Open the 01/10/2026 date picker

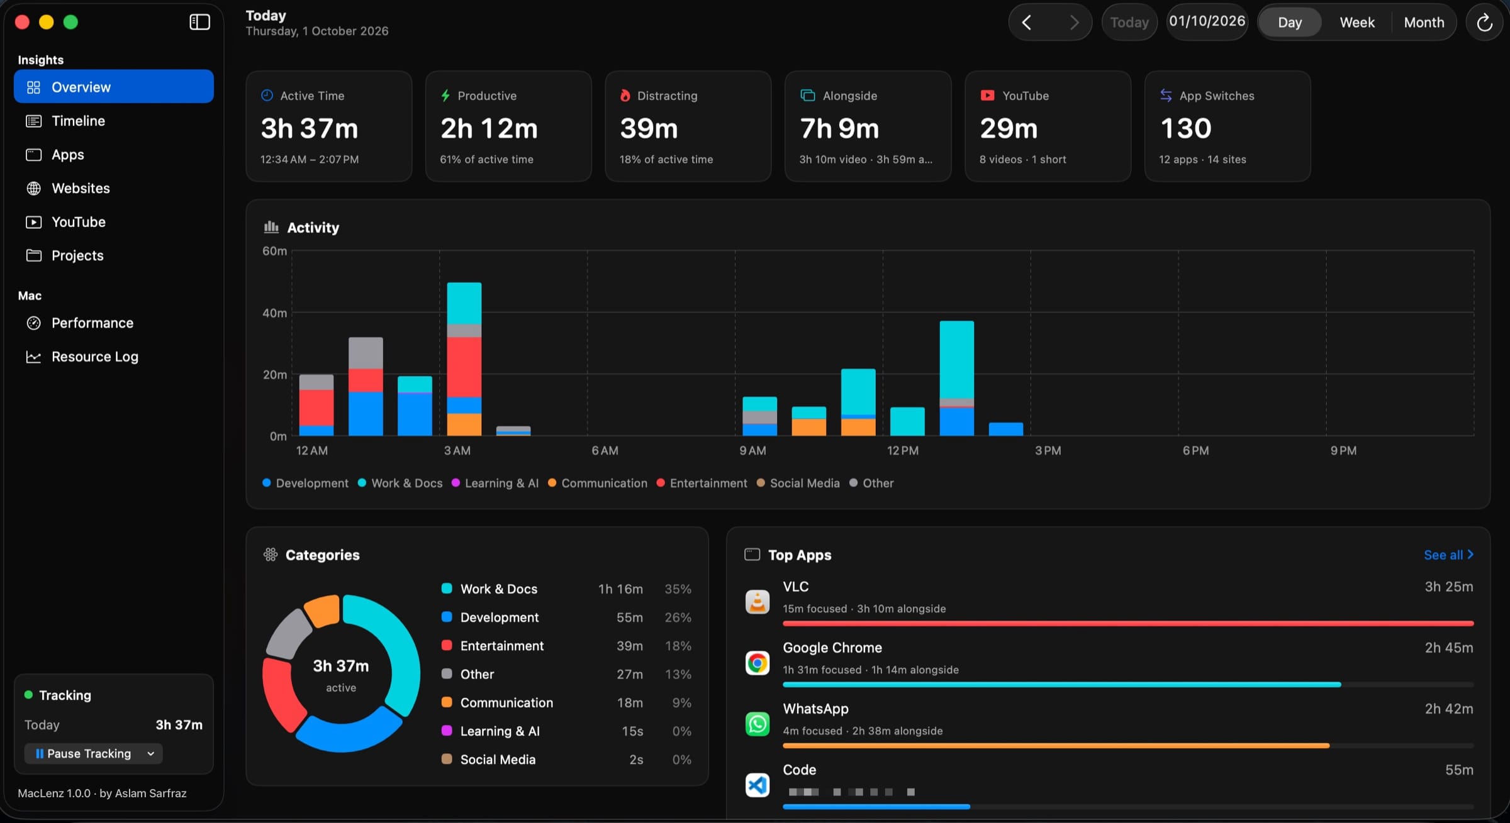(1207, 21)
